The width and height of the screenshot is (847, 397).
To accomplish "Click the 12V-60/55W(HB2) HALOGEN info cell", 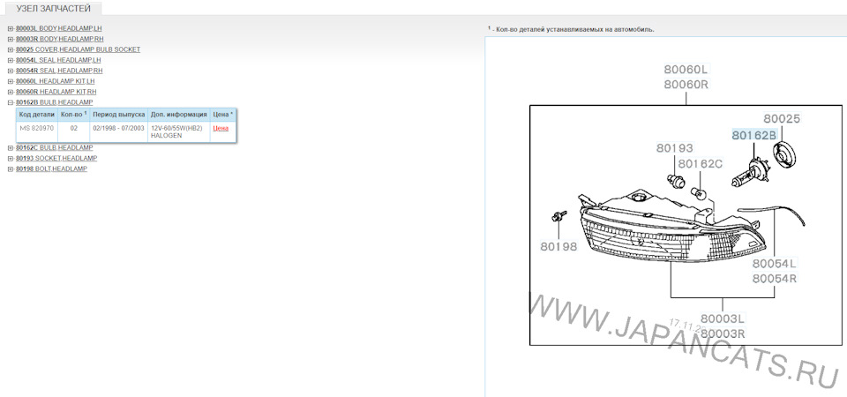I will (x=179, y=131).
